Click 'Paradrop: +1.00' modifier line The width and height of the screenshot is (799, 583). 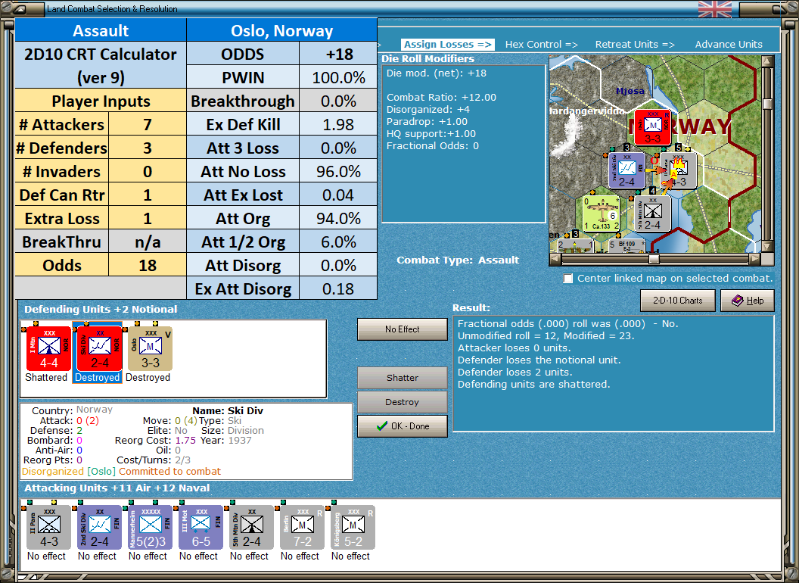click(x=427, y=121)
